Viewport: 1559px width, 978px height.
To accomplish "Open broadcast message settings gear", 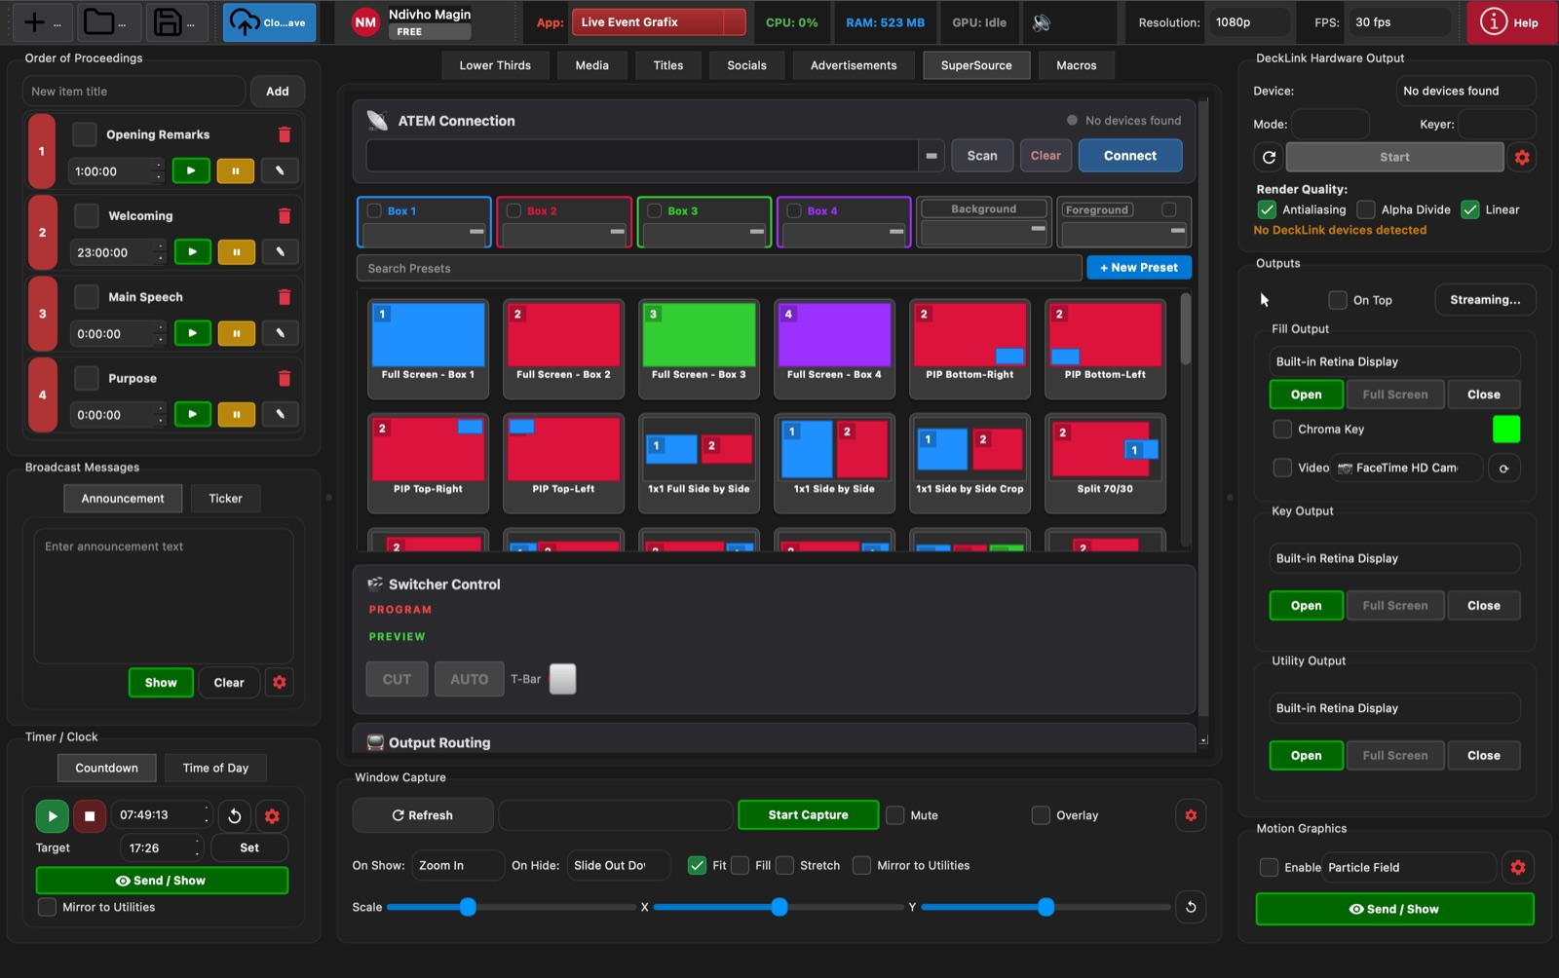I will (x=280, y=682).
